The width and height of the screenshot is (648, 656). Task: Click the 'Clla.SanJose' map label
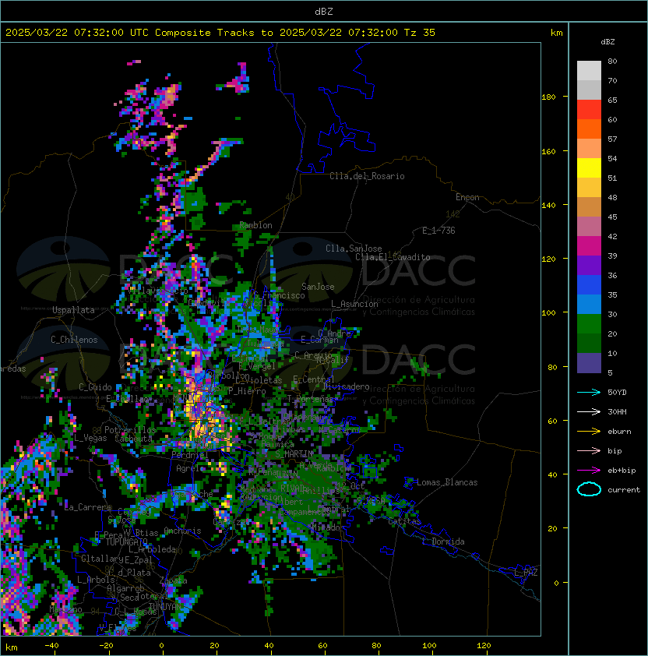tap(354, 249)
